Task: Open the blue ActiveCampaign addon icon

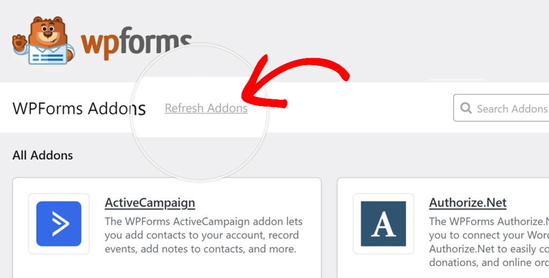Action: [x=59, y=224]
